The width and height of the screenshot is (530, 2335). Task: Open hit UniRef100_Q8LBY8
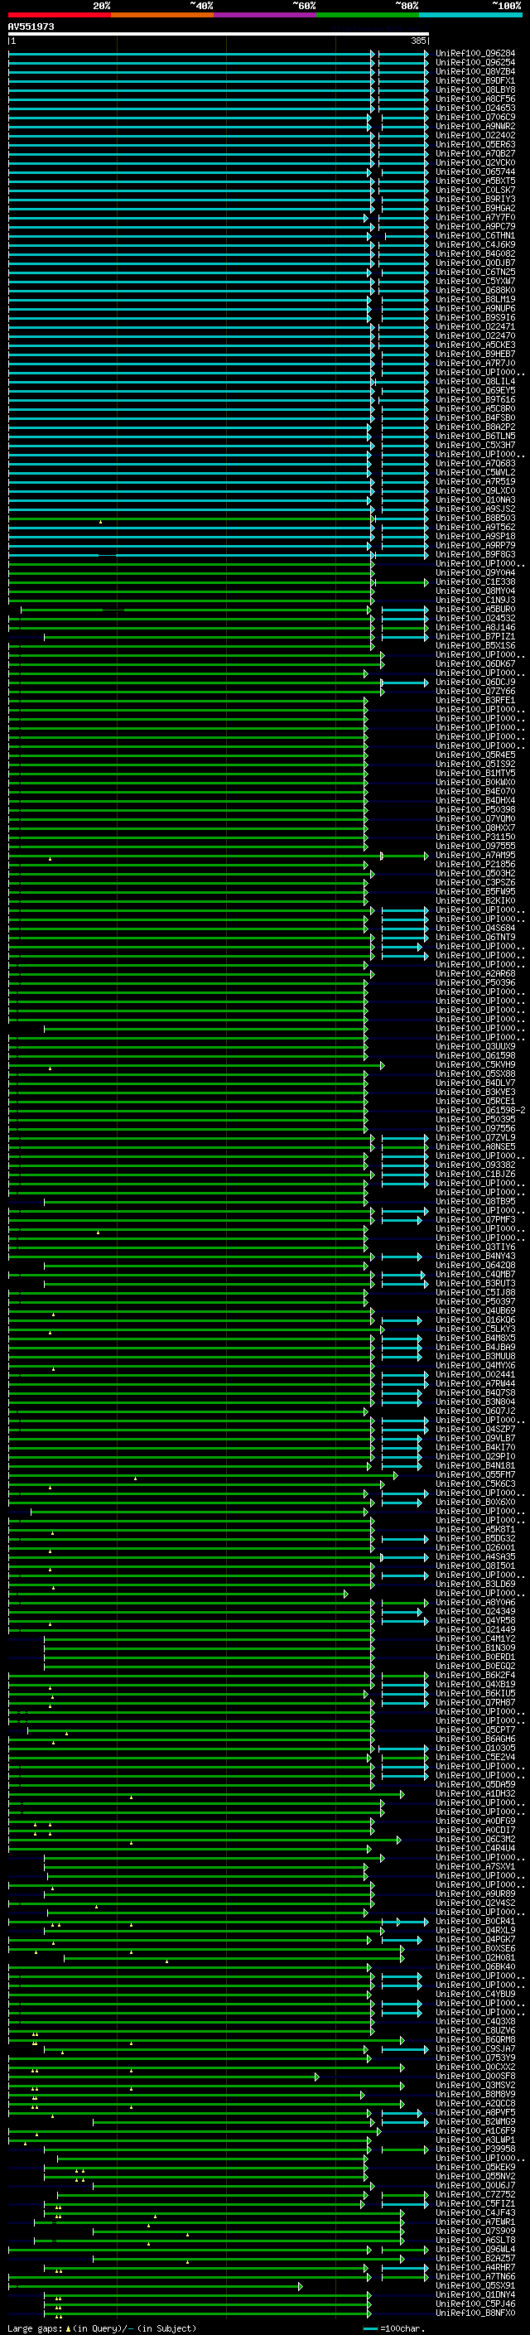coord(475,89)
